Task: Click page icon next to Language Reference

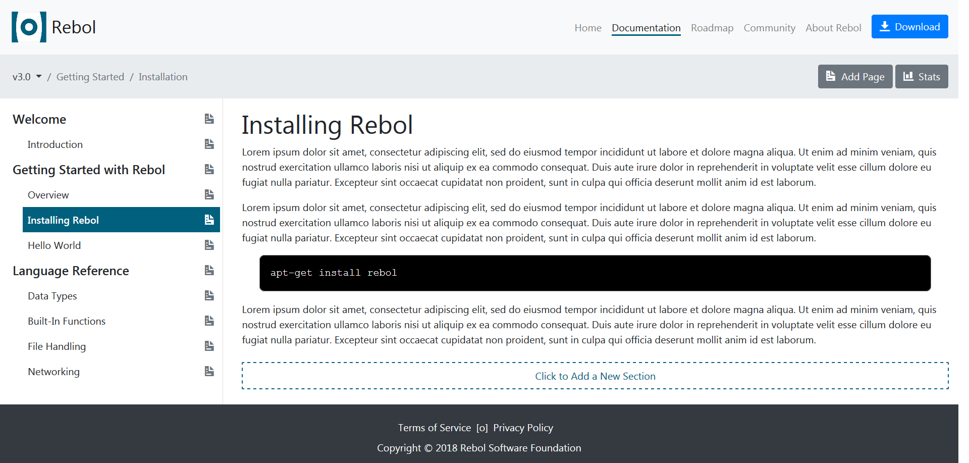Action: [x=209, y=270]
